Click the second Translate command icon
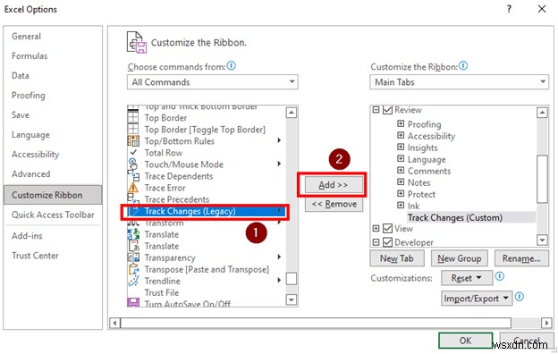Image resolution: width=558 pixels, height=354 pixels. 133,246
